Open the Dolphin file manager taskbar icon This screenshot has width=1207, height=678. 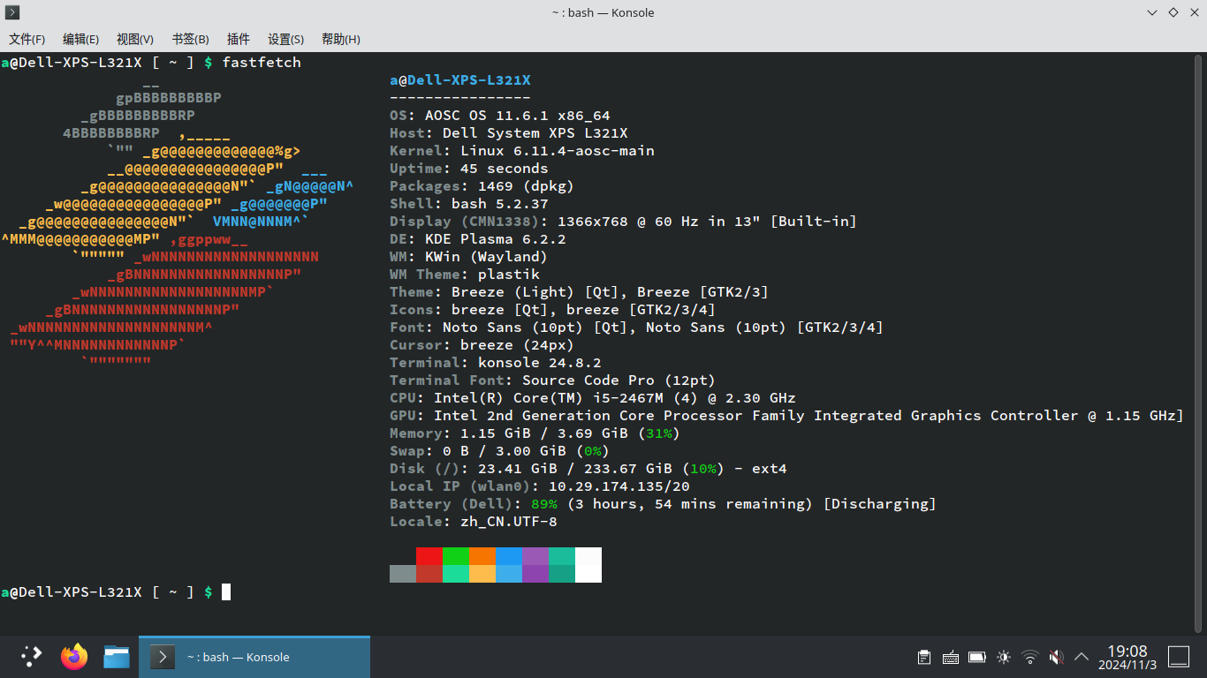pyautogui.click(x=117, y=656)
